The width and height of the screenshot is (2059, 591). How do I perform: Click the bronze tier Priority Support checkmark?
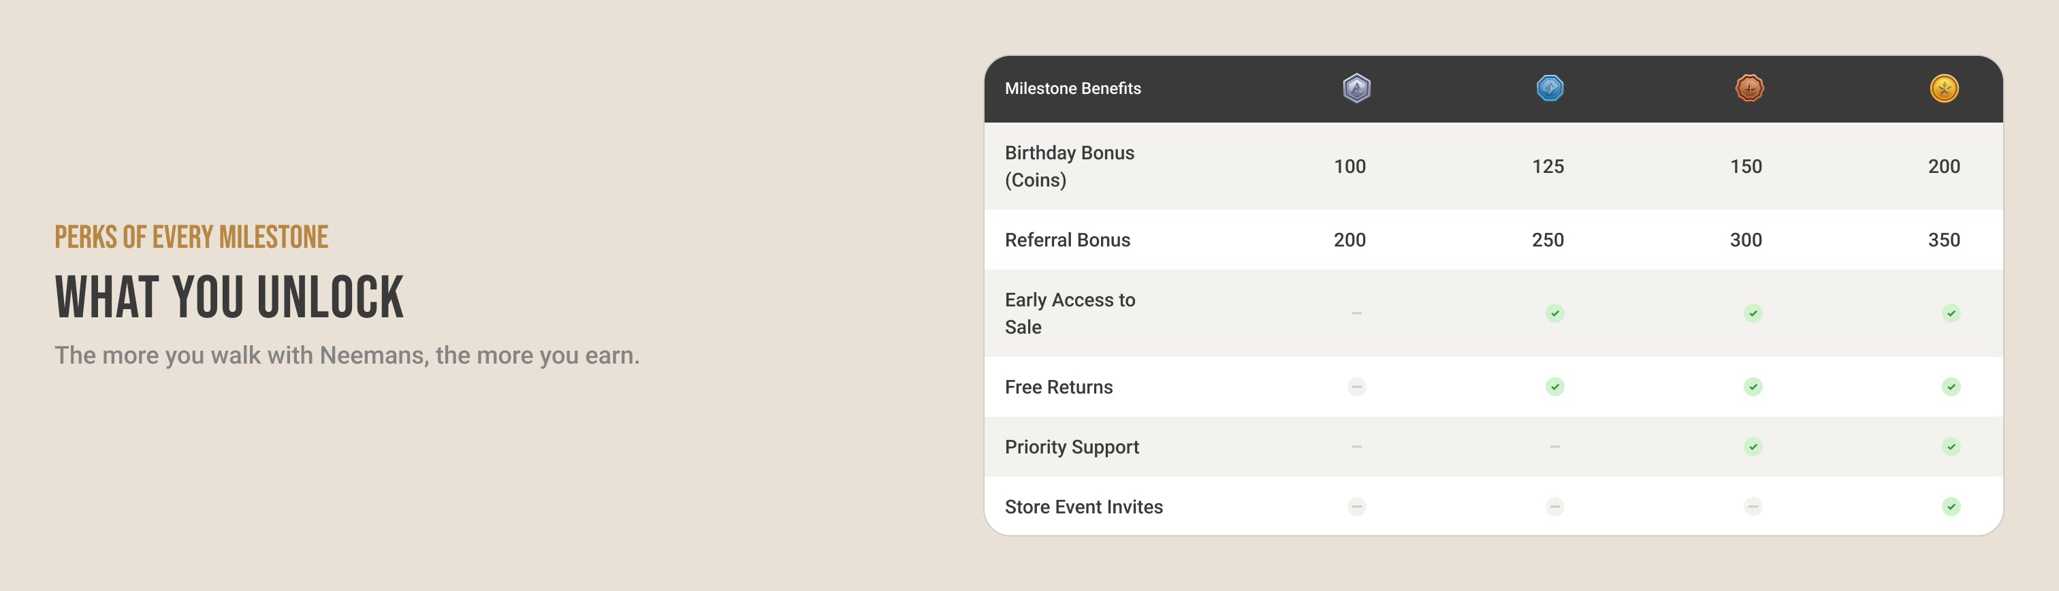[x=1753, y=446]
